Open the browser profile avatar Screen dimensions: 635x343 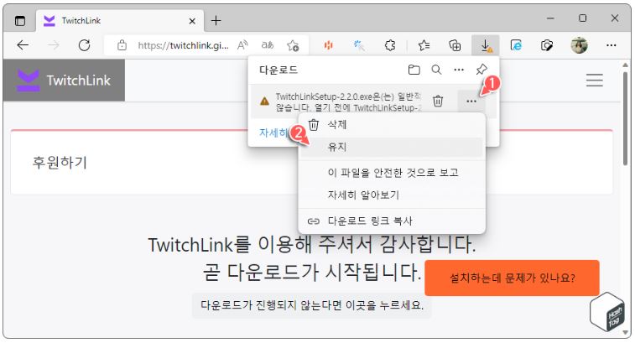(x=579, y=45)
